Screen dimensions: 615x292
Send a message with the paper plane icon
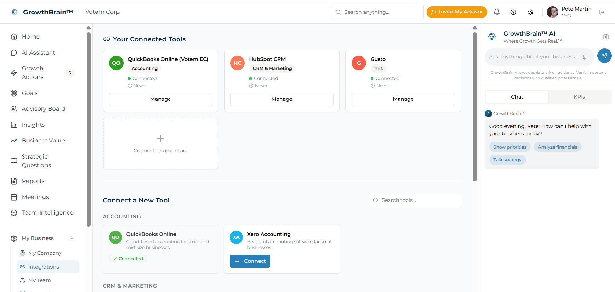(x=604, y=56)
